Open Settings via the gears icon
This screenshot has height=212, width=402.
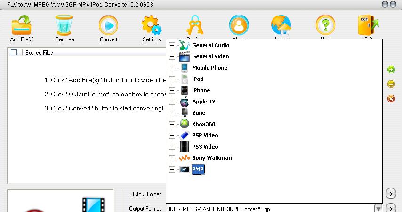point(152,25)
